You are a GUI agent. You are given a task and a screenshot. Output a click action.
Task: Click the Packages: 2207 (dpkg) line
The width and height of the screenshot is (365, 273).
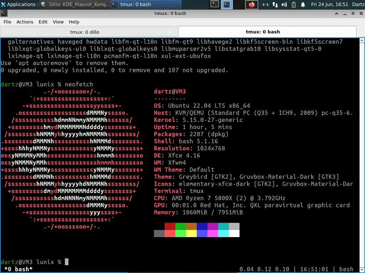[x=191, y=134]
